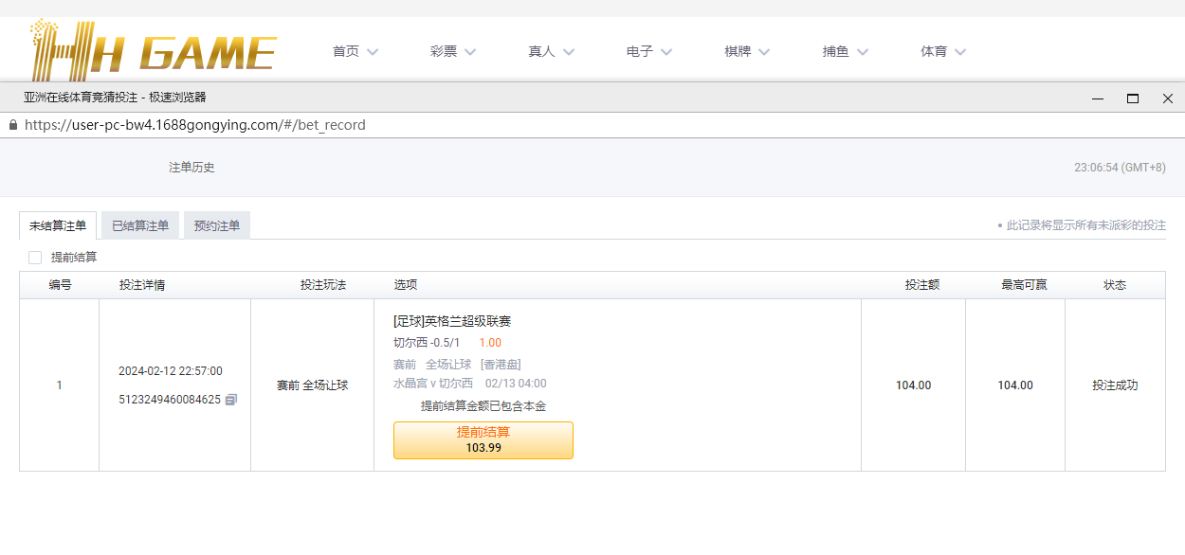Click the 选项 column header
Viewport: 1185px width, 555px height.
[x=406, y=285]
